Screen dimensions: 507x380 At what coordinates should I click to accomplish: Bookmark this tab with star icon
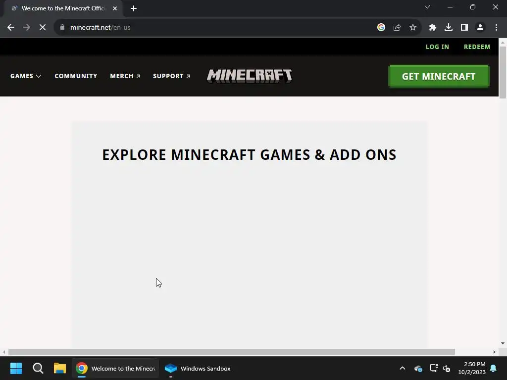click(413, 28)
